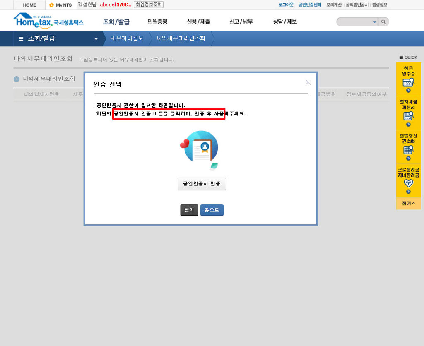
Task: Open the 조회/발급 main menu
Action: click(116, 22)
